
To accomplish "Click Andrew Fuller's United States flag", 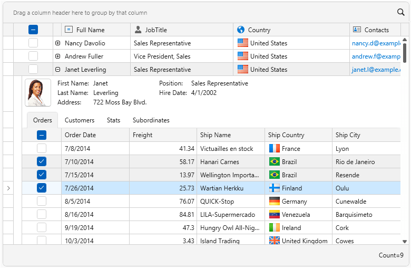I will point(243,56).
